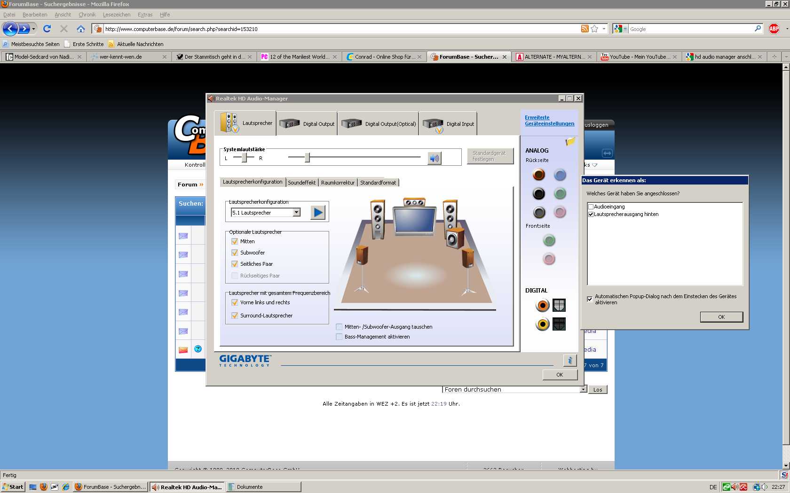This screenshot has height=493, width=790.
Task: Open the address bar history dropdown
Action: 604,29
